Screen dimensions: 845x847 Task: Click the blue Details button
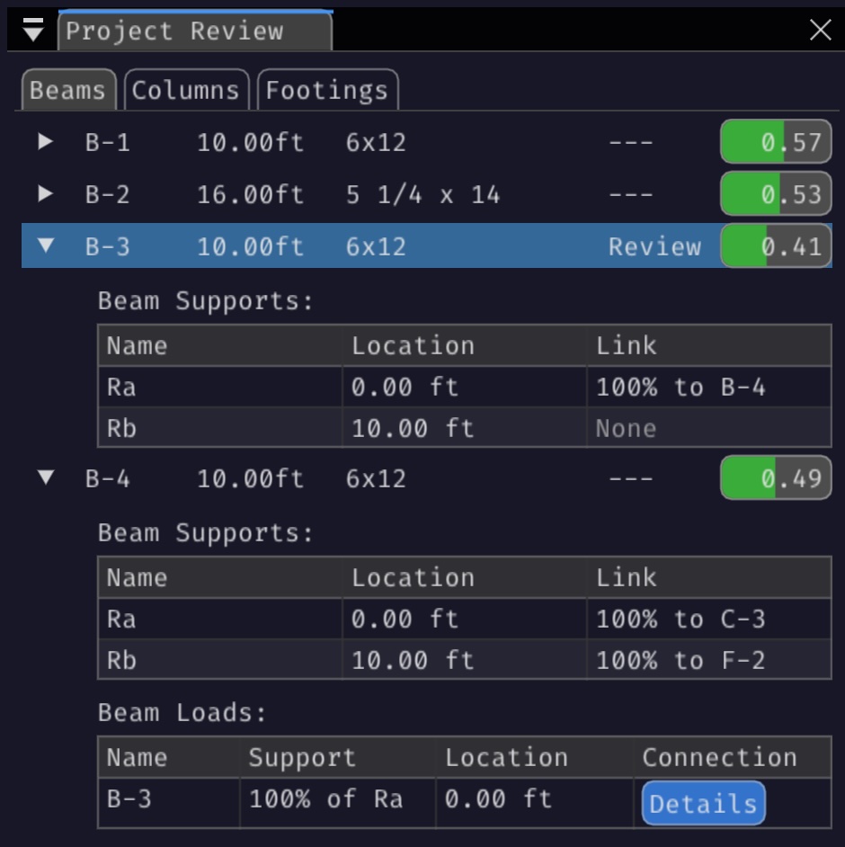pos(702,803)
